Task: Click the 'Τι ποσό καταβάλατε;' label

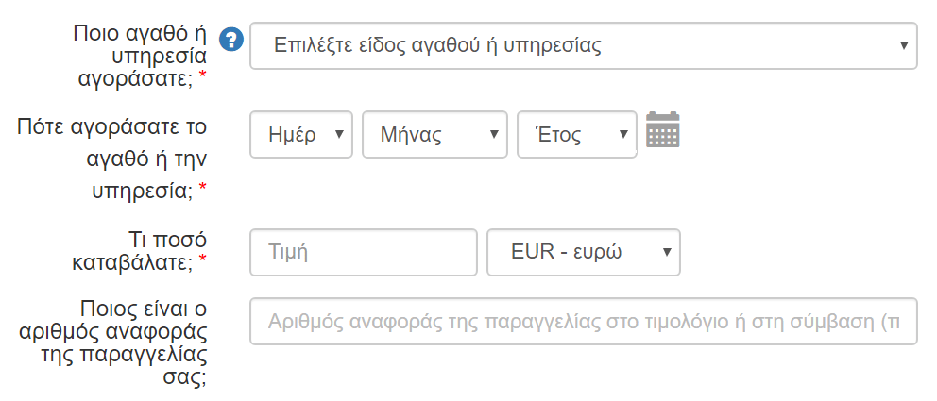Action: click(x=140, y=251)
